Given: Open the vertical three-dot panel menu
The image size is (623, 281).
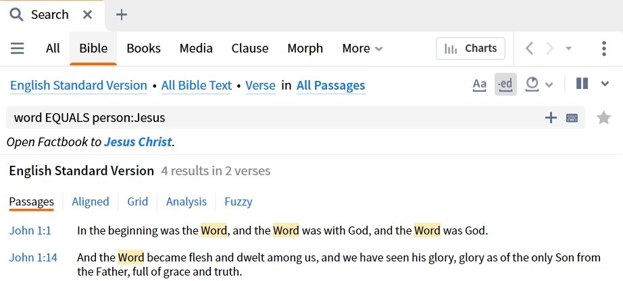Looking at the screenshot, I should pos(604,49).
